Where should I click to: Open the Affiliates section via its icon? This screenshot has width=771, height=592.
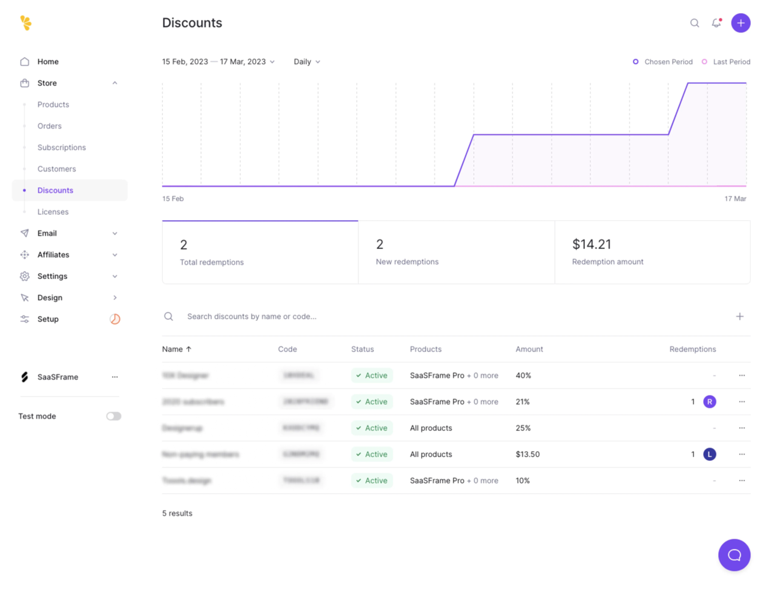tap(24, 254)
